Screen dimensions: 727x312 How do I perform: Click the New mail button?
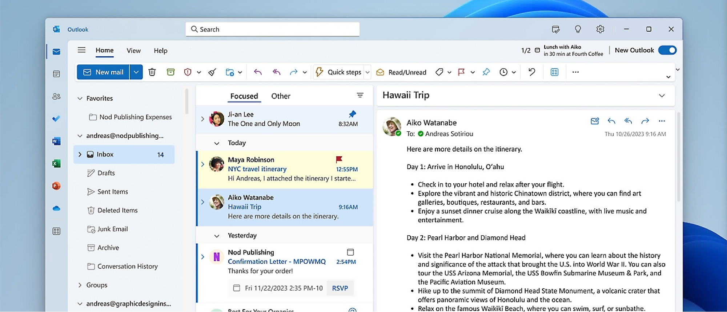(x=103, y=72)
